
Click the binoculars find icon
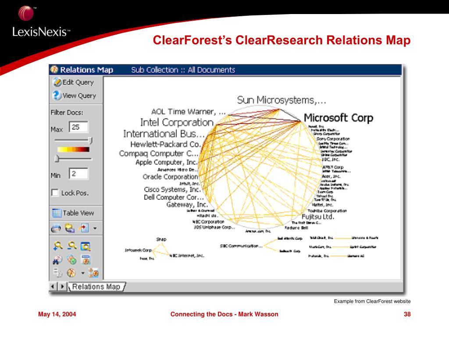[x=57, y=260]
